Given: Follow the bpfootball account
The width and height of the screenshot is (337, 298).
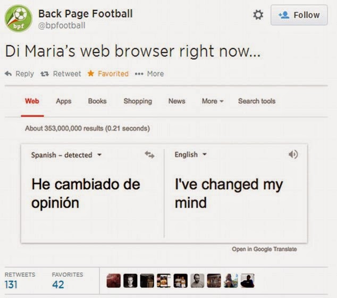Looking at the screenshot, I should (299, 15).
